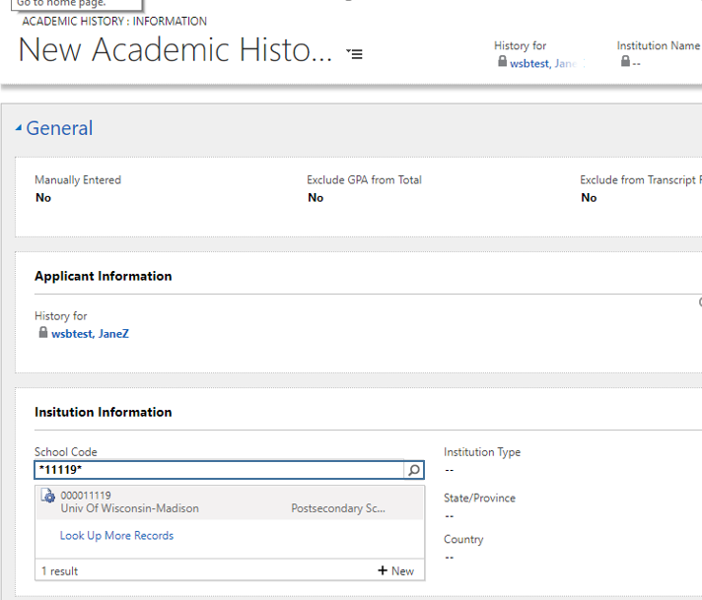Click the Country empty value field
702x600 pixels.
point(450,557)
